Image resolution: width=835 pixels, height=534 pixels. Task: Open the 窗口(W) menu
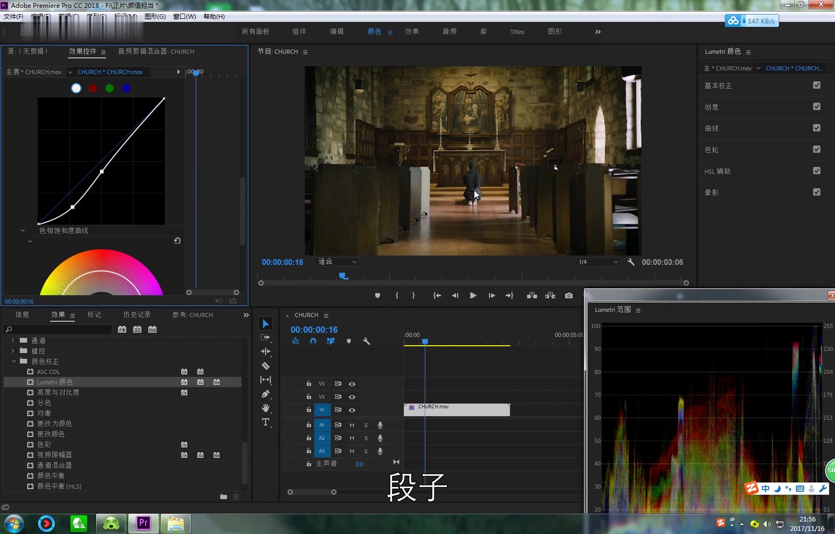pyautogui.click(x=185, y=17)
